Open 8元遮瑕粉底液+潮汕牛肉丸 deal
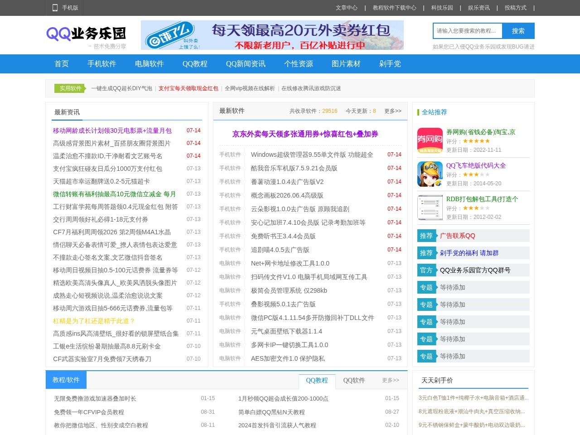Screen dimensions: 580x435 click(472, 411)
